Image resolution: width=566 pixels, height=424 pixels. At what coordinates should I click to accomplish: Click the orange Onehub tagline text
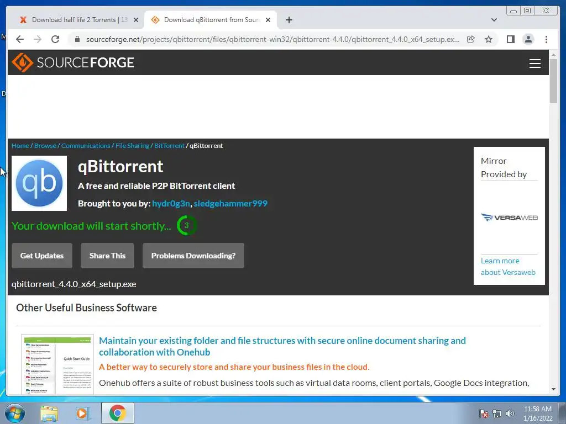tap(234, 367)
